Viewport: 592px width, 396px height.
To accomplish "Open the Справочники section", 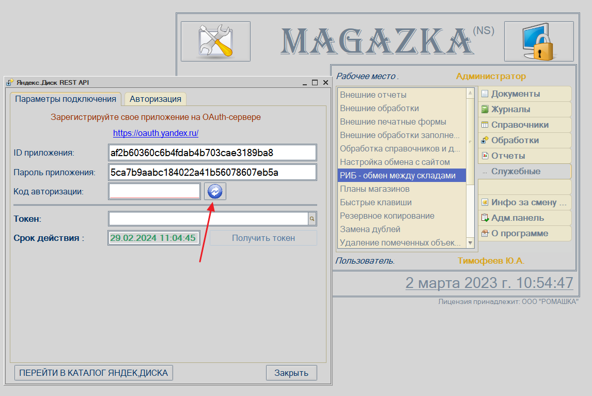I will (524, 125).
